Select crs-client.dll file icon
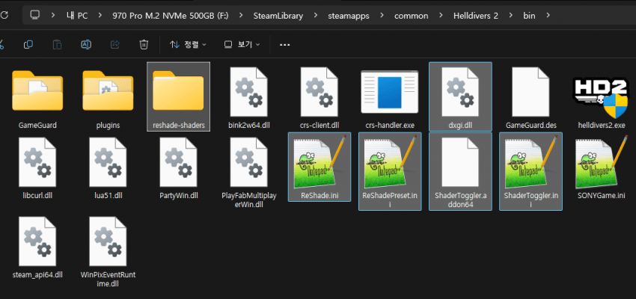 pos(319,92)
